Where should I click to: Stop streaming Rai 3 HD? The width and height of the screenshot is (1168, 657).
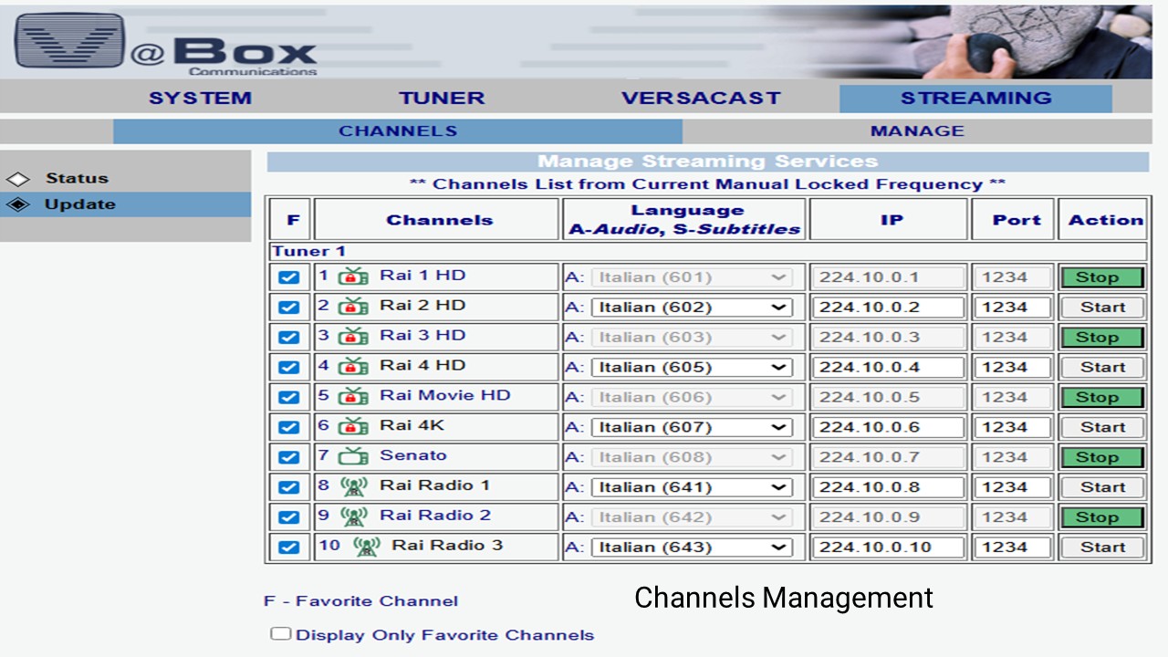click(x=1101, y=338)
